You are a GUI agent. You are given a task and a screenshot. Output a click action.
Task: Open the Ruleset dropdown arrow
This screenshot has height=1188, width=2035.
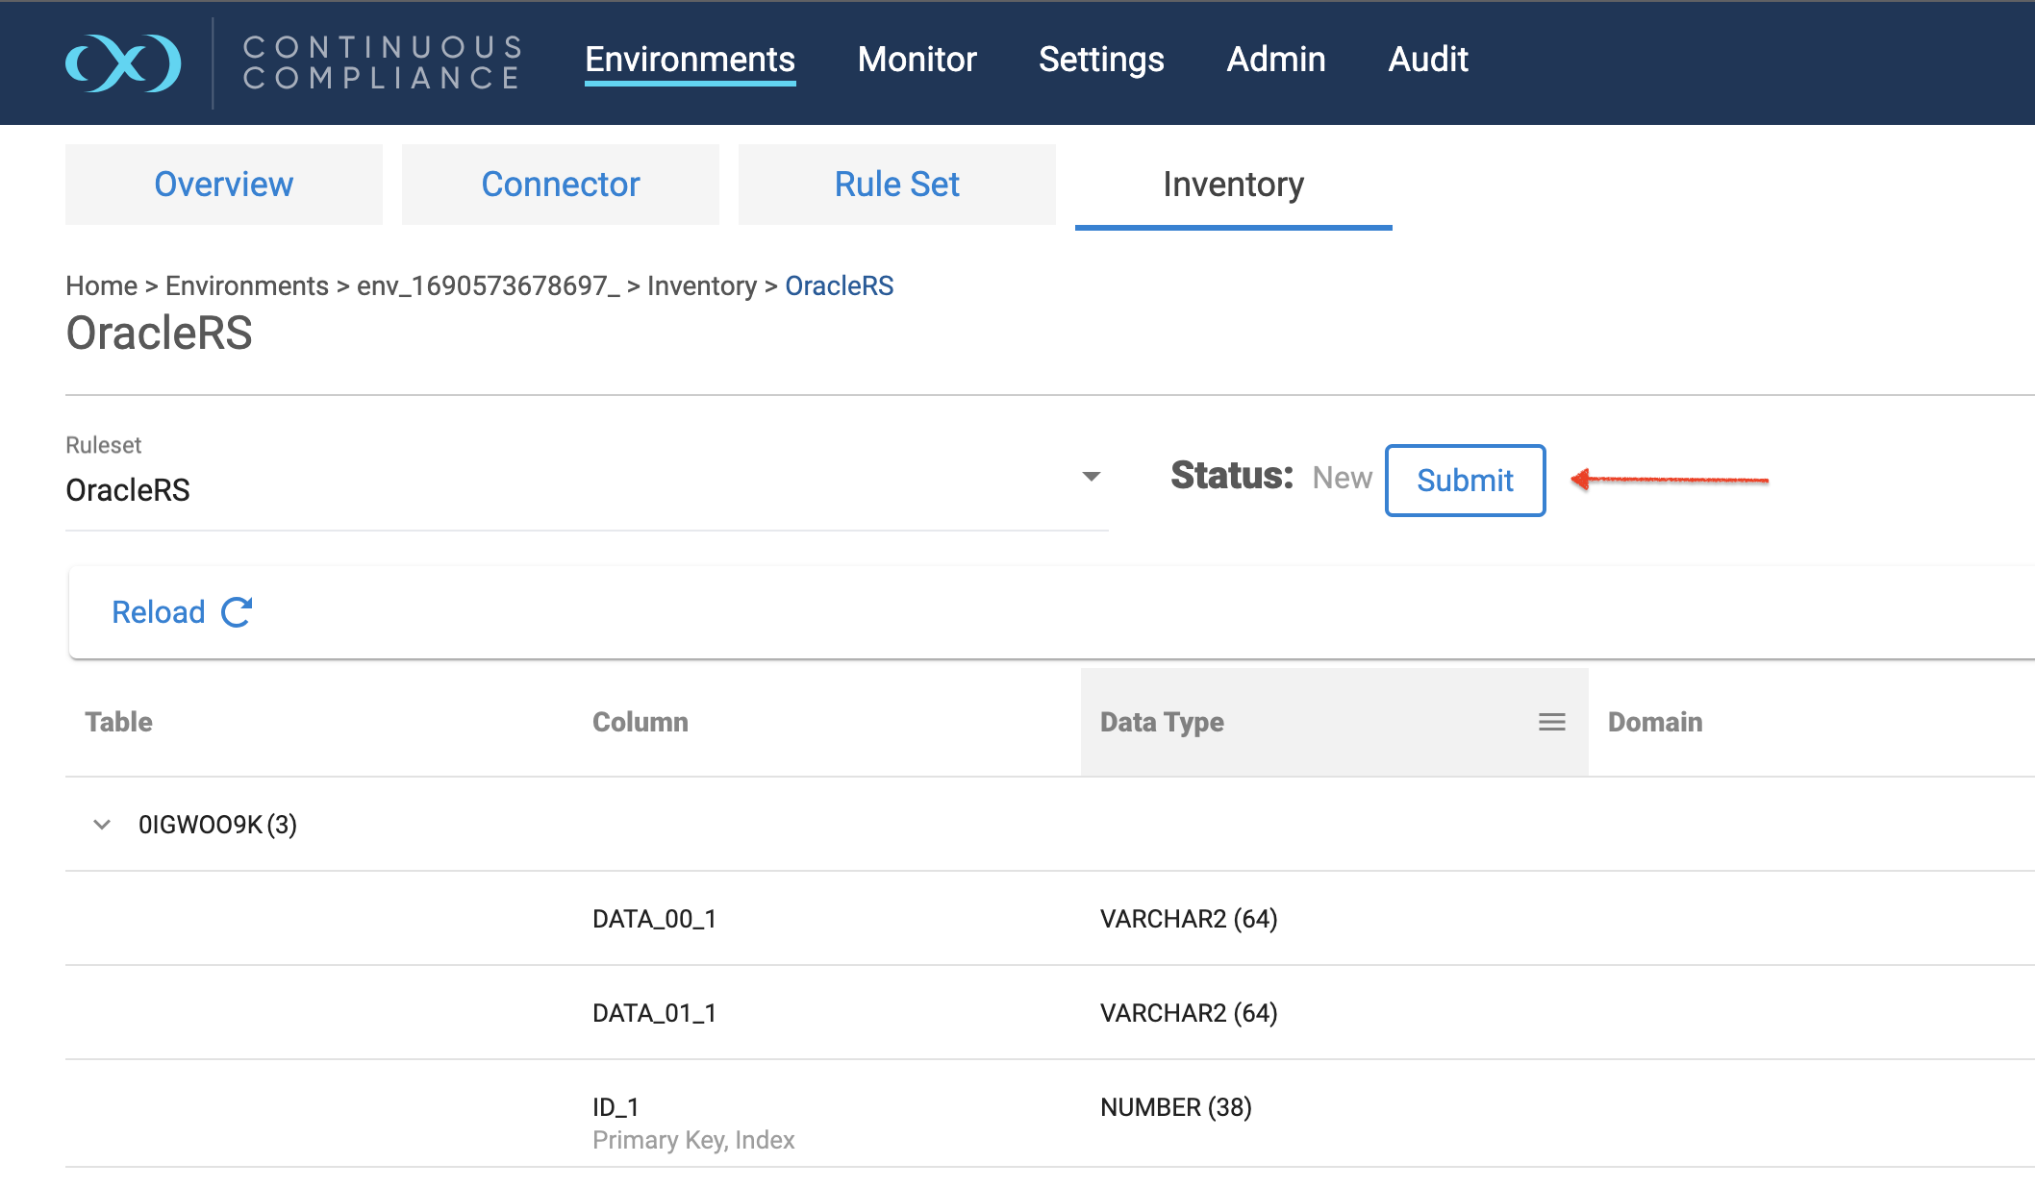click(1091, 477)
